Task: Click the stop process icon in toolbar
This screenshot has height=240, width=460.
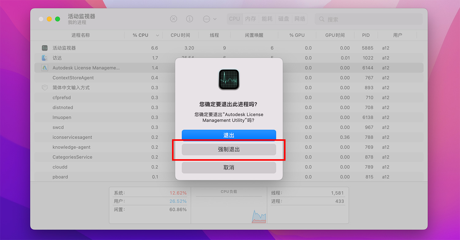Action: [174, 19]
